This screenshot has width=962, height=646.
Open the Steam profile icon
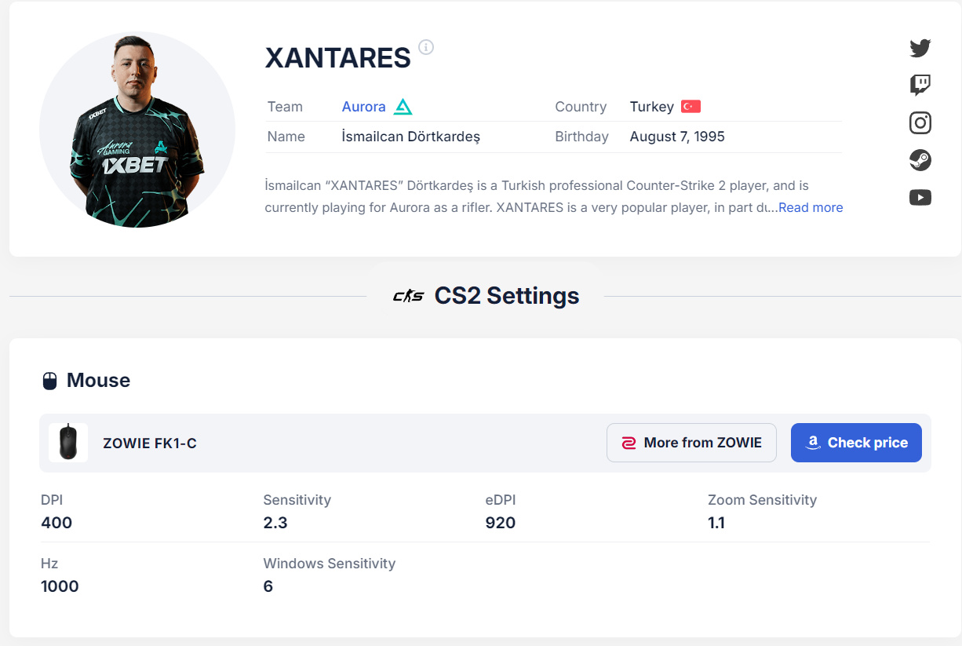point(920,160)
